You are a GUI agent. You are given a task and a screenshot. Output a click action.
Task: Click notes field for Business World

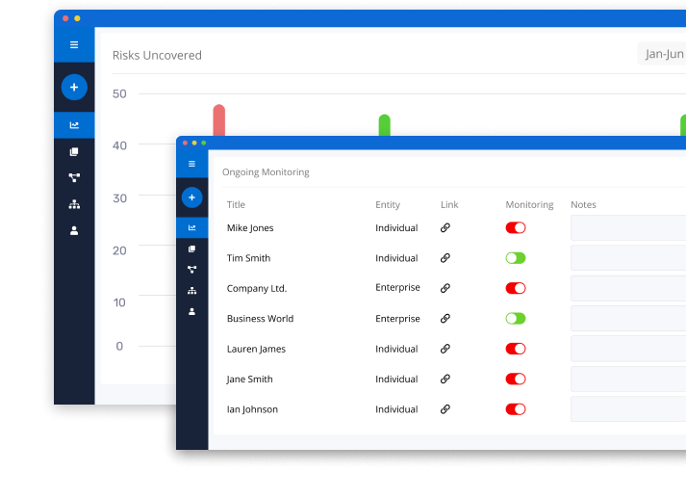tap(628, 319)
